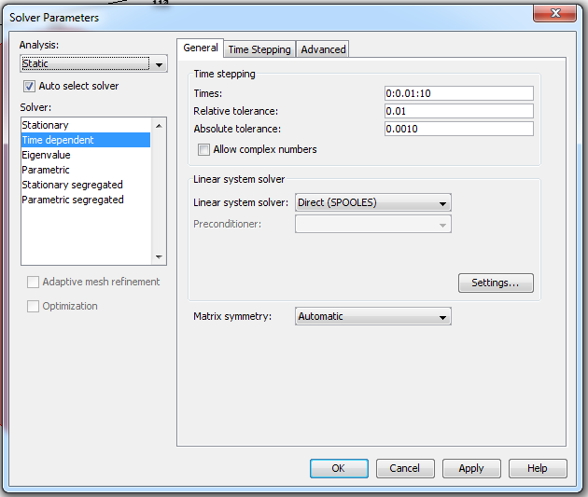588x497 pixels.
Task: Open the Analysis dropdown showing Static
Action: coord(93,63)
